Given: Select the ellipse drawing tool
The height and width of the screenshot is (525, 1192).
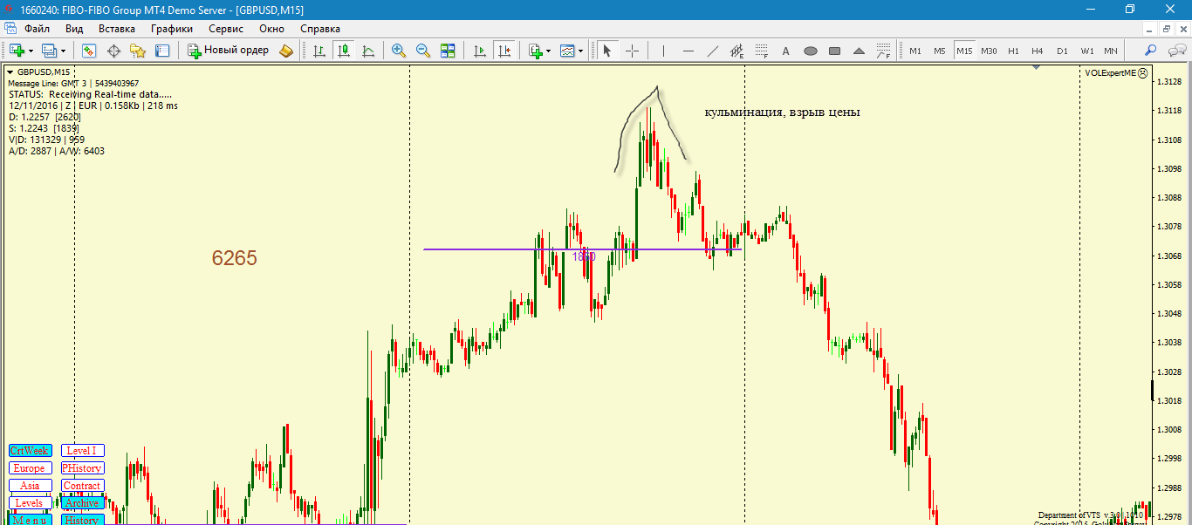Looking at the screenshot, I should tap(810, 51).
